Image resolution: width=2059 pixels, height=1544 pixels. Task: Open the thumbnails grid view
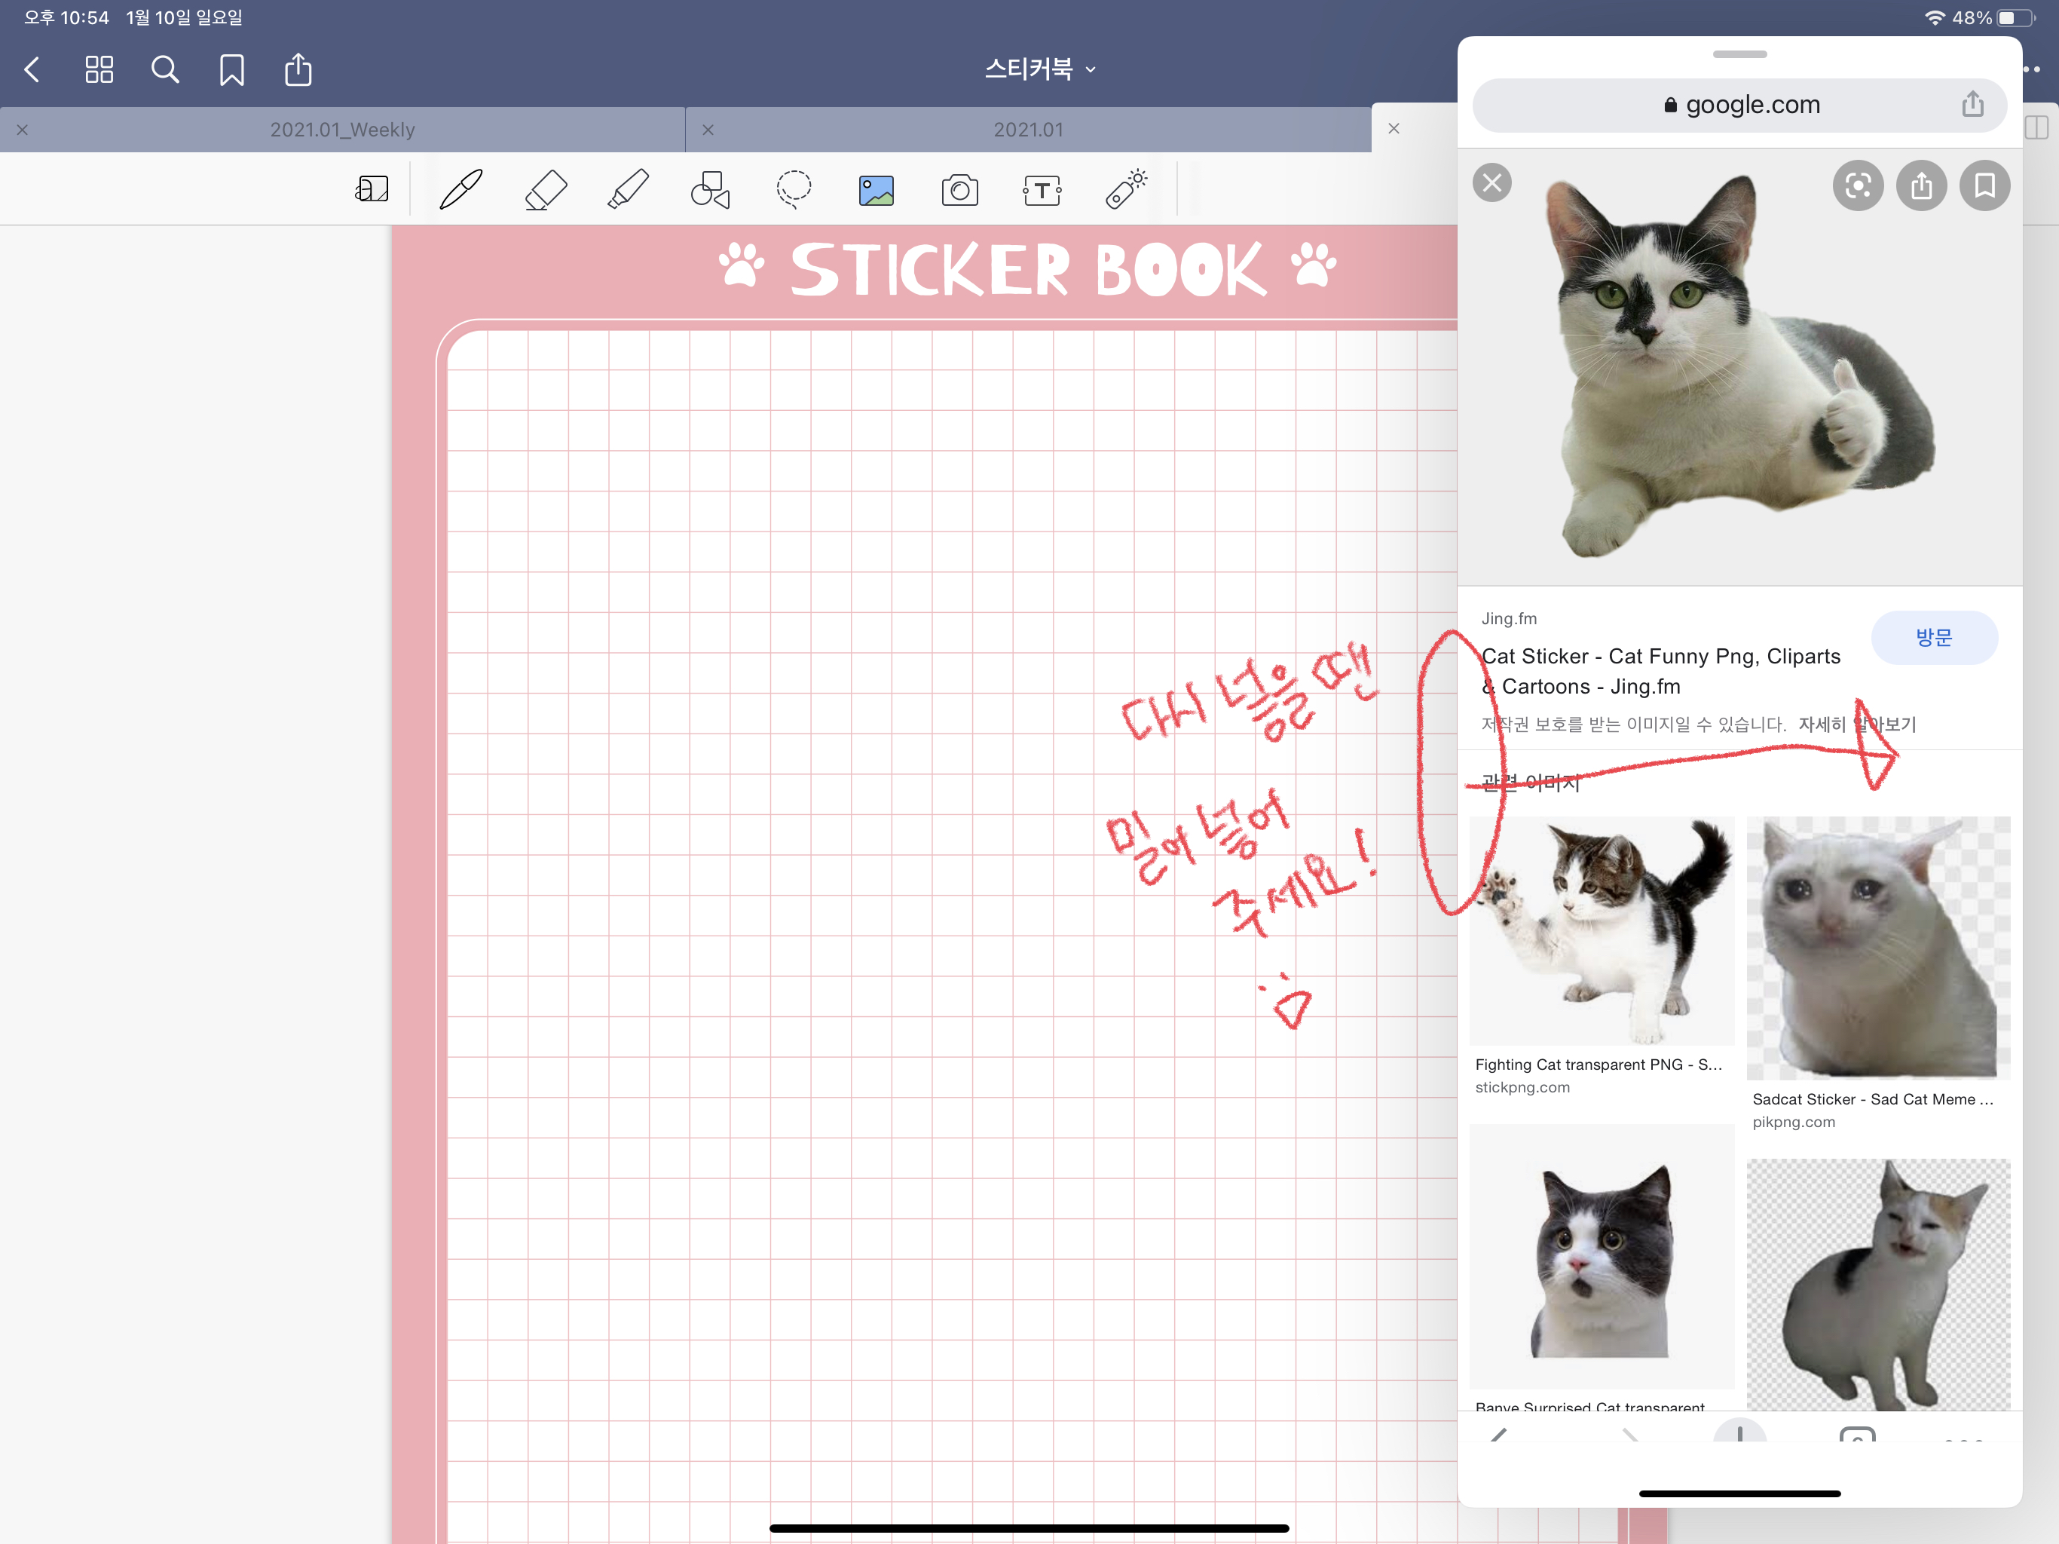pos(99,70)
